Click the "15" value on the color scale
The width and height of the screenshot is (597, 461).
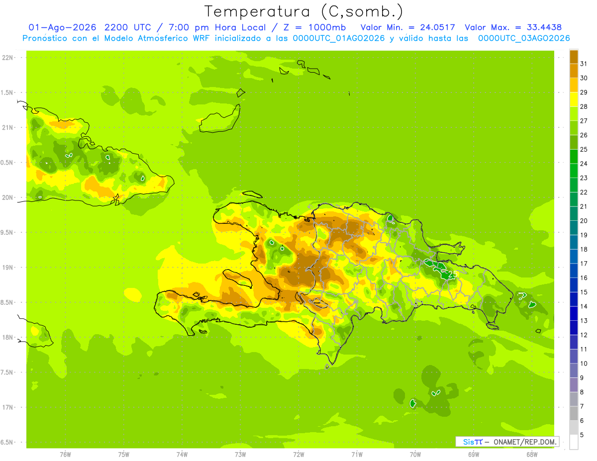tap(584, 292)
